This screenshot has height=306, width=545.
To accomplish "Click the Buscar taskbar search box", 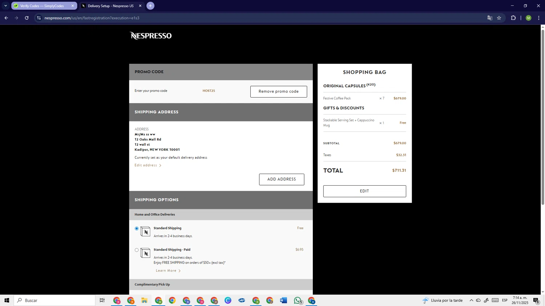I will (54, 300).
